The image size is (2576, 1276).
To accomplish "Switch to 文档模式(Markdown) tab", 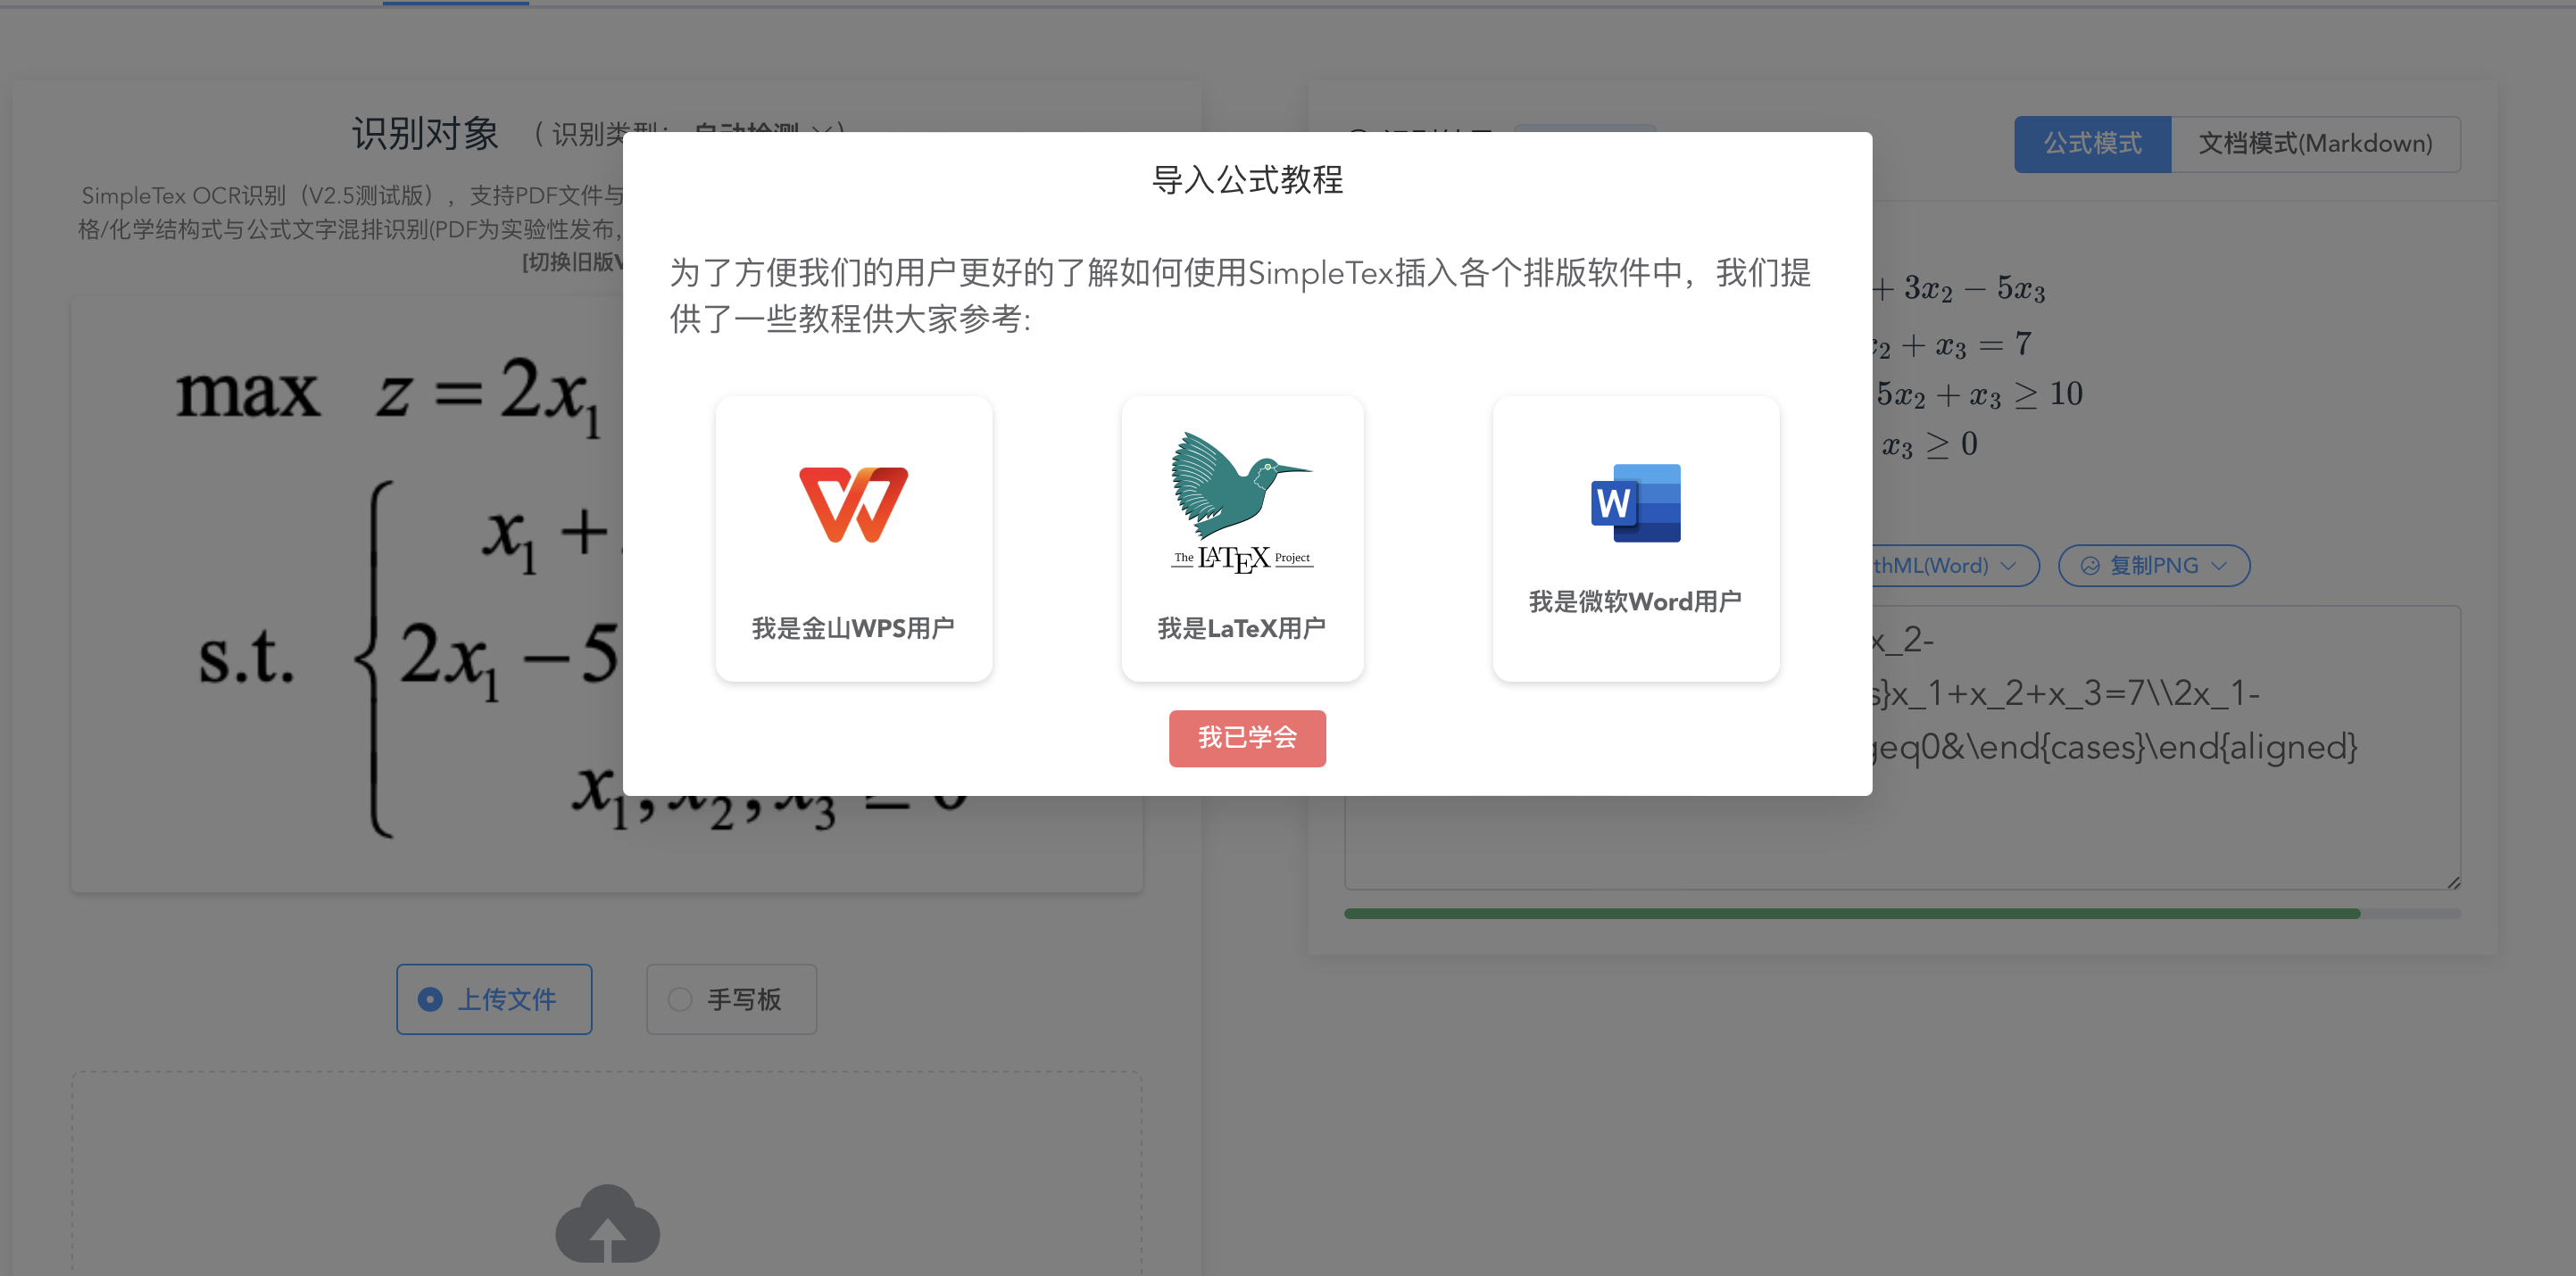I will point(2315,144).
